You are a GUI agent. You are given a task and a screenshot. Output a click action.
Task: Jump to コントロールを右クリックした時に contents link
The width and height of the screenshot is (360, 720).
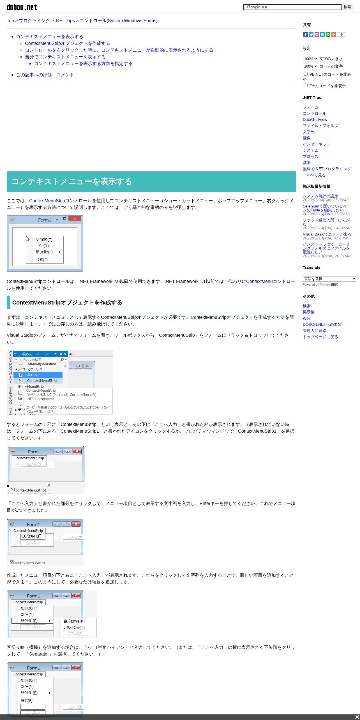coord(119,50)
